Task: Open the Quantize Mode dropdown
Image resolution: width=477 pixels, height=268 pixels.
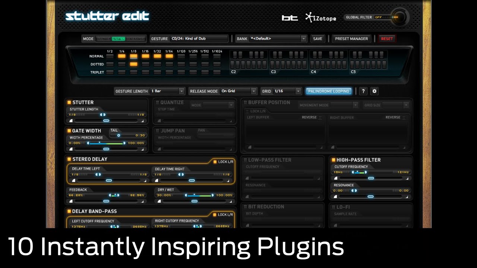Action: [218, 105]
